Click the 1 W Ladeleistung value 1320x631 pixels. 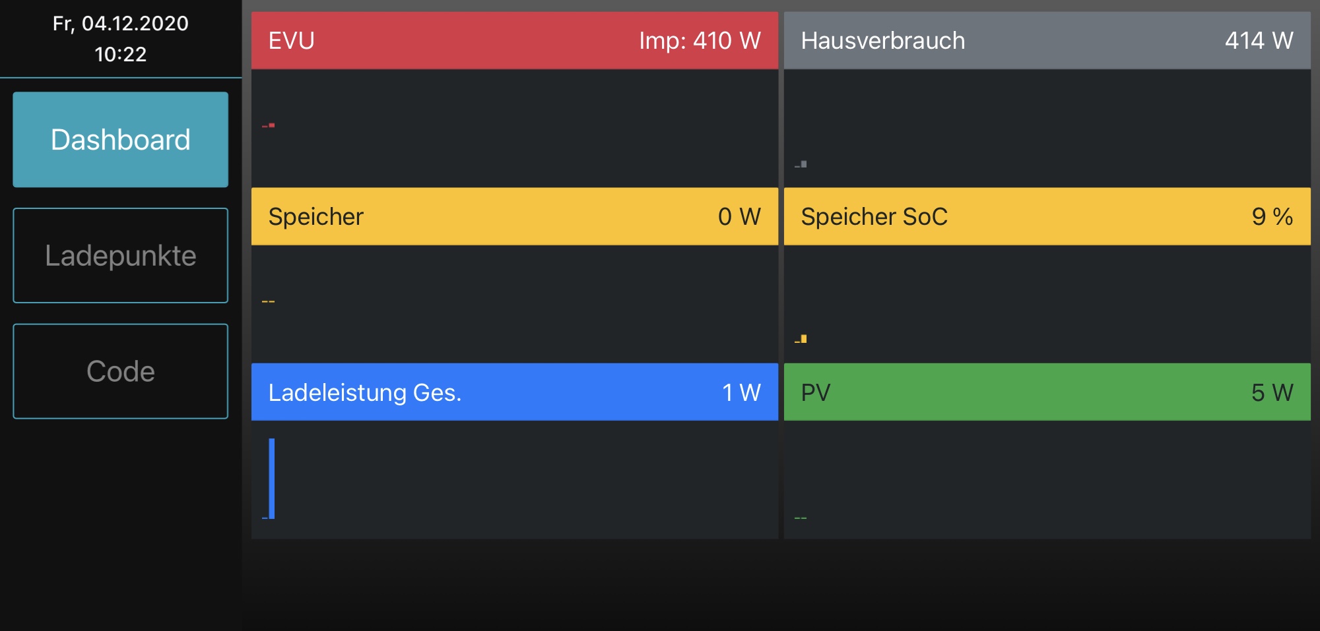click(741, 393)
